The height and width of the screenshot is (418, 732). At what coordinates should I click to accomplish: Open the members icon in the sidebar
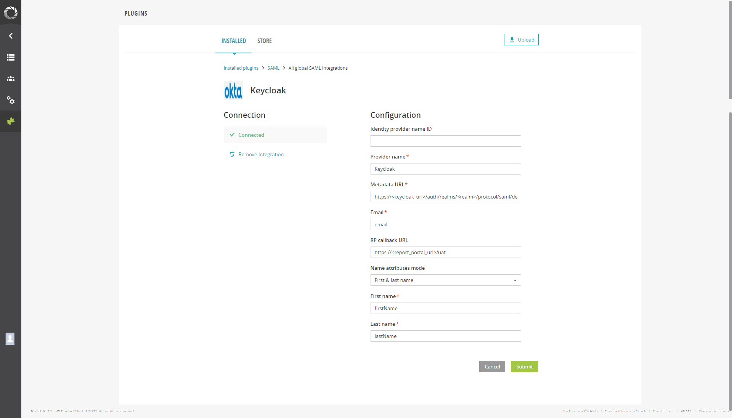tap(10, 78)
